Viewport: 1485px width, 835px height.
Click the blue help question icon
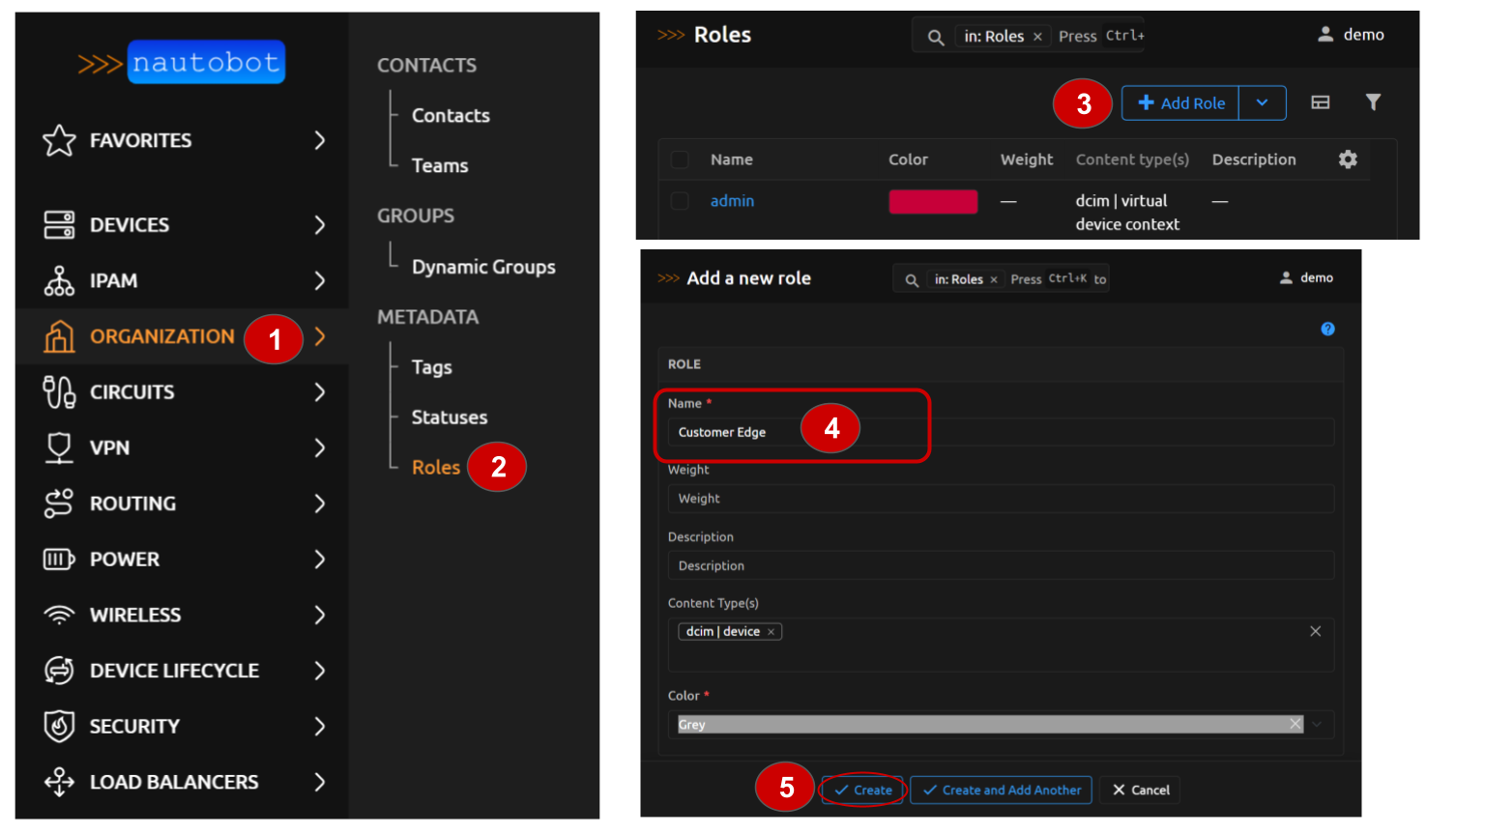click(1327, 330)
